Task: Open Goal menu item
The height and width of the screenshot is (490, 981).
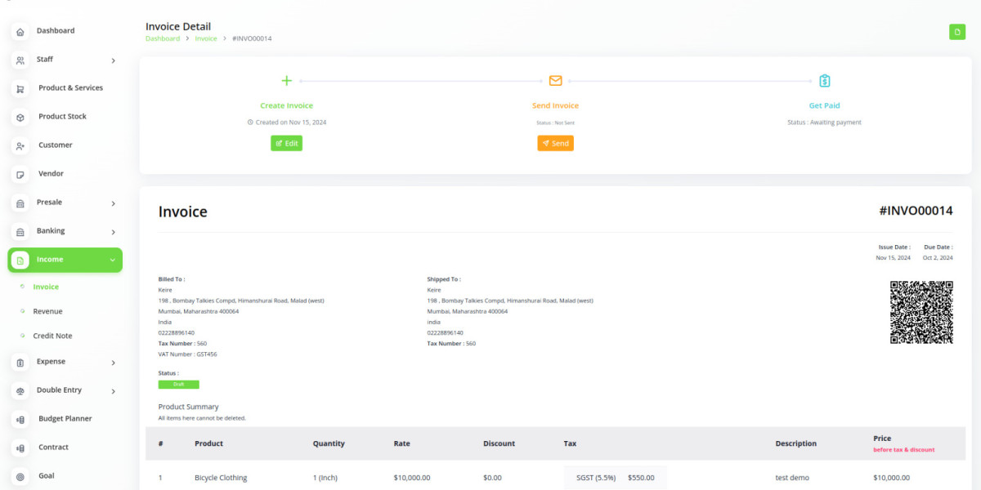Action: [46, 475]
